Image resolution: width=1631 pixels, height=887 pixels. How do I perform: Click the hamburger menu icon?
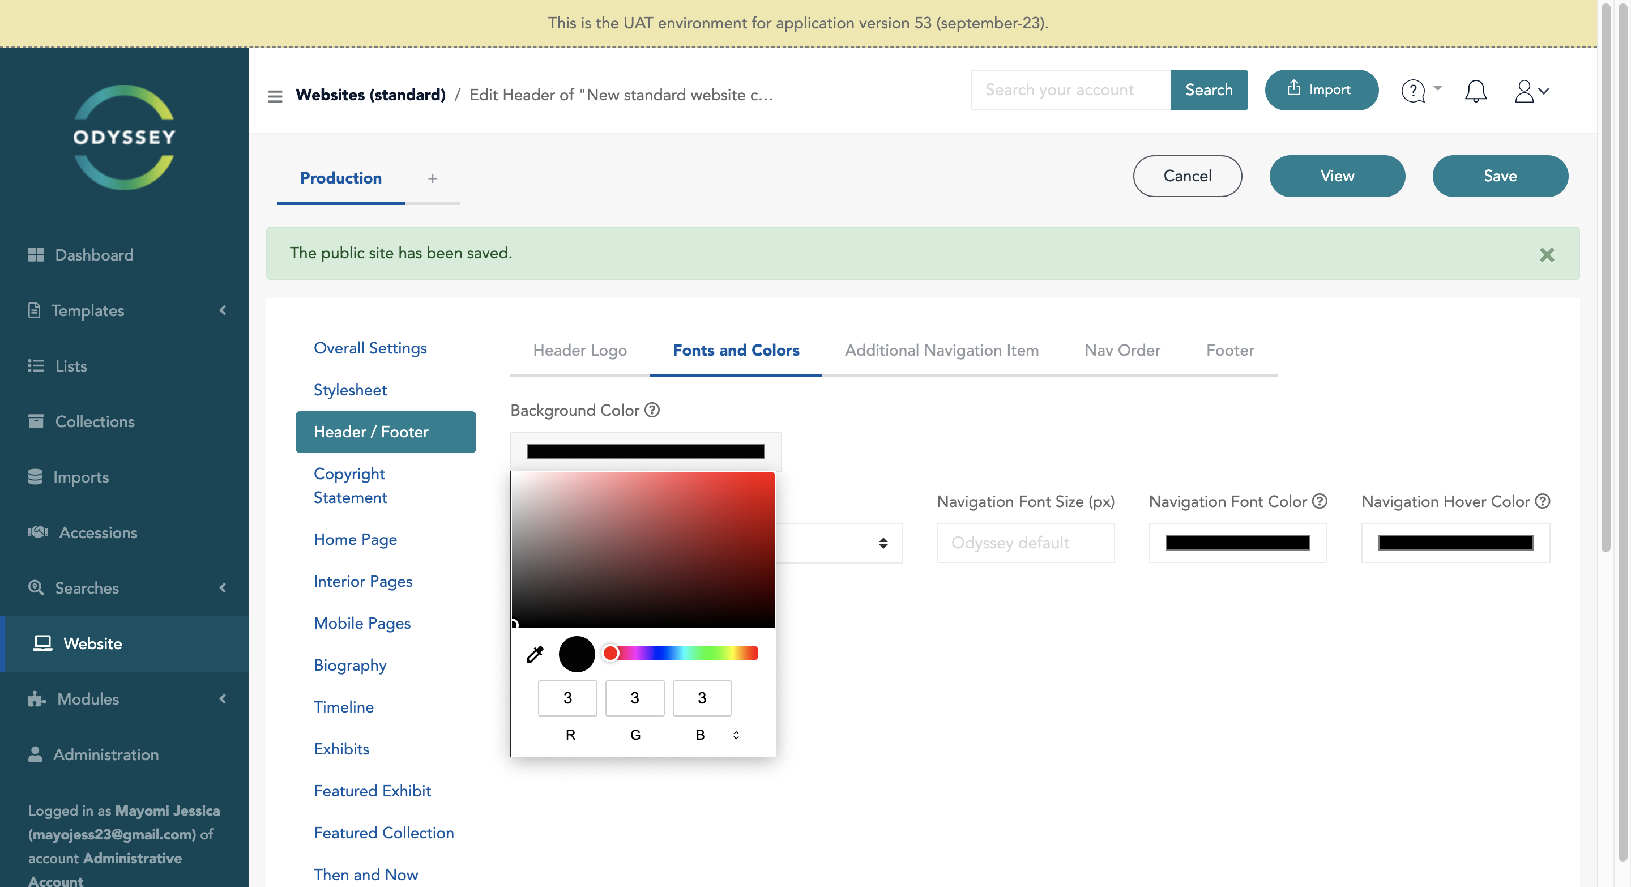point(275,96)
